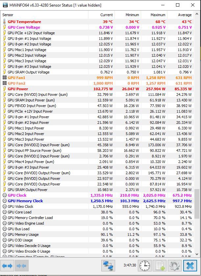The width and height of the screenshot is (201, 276).
Task: Click the GPU Temperature thermometer icon
Action: pos(5,22)
